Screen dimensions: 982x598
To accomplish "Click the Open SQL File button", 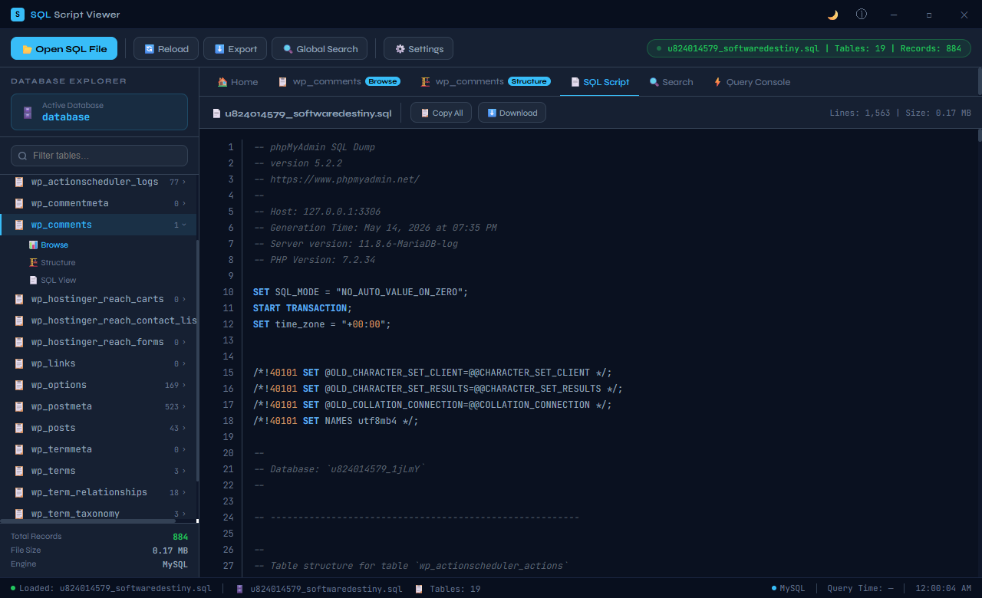I will (64, 48).
